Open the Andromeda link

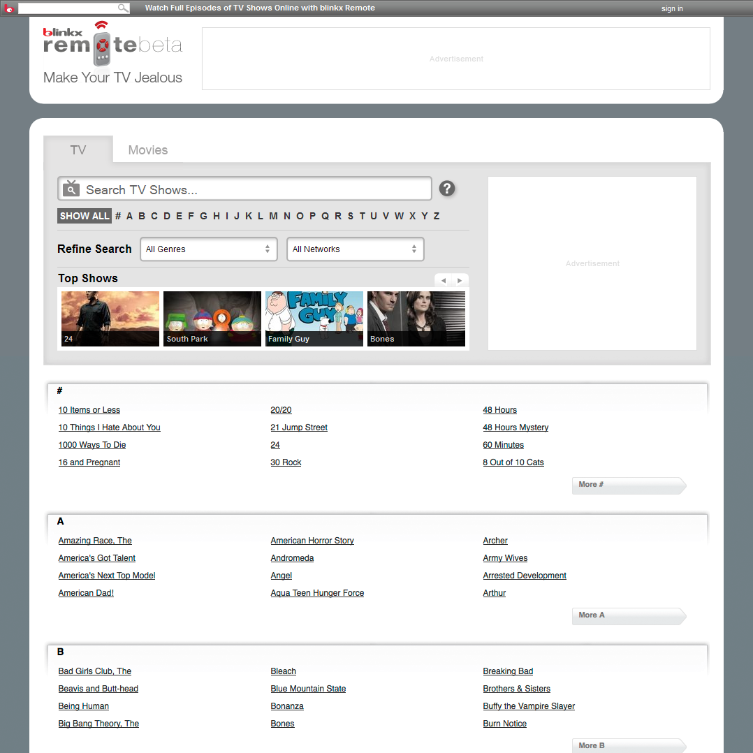[x=292, y=558]
